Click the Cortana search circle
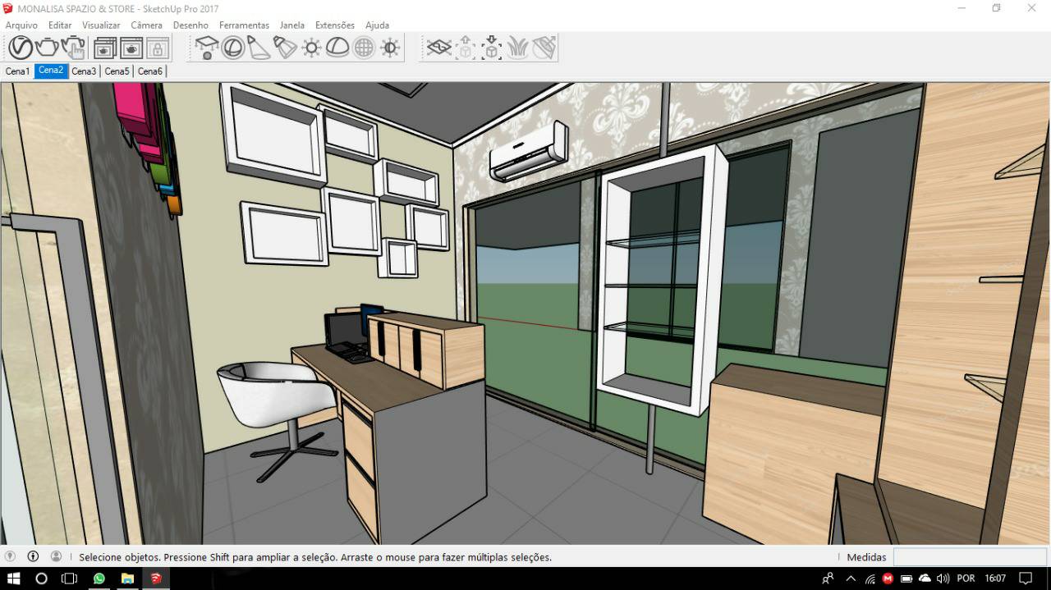This screenshot has width=1051, height=590. pyautogui.click(x=42, y=579)
